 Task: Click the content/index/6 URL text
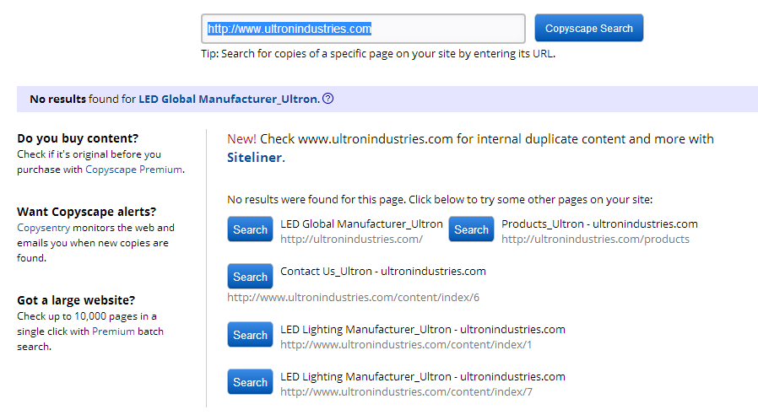pos(354,297)
